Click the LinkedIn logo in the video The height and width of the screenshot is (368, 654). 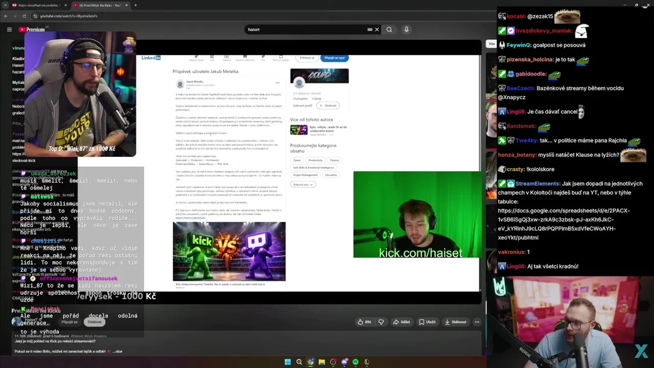[x=151, y=58]
